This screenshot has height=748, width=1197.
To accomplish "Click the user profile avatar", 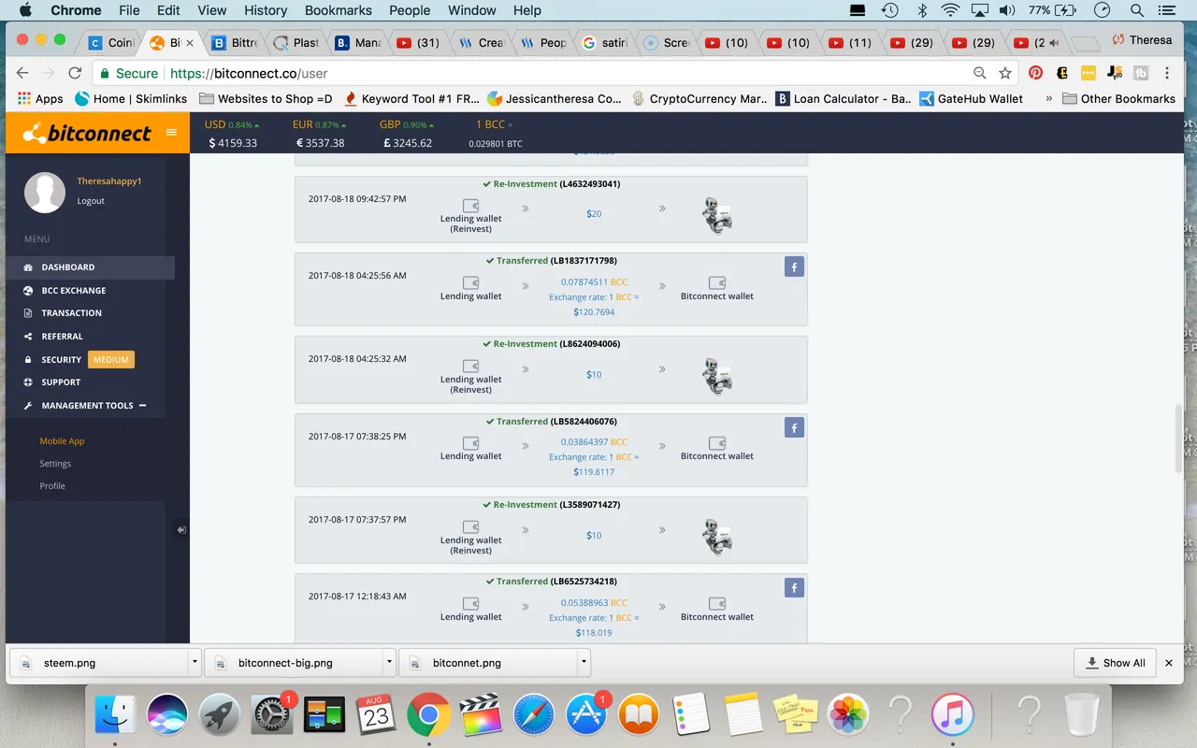I will click(x=44, y=193).
